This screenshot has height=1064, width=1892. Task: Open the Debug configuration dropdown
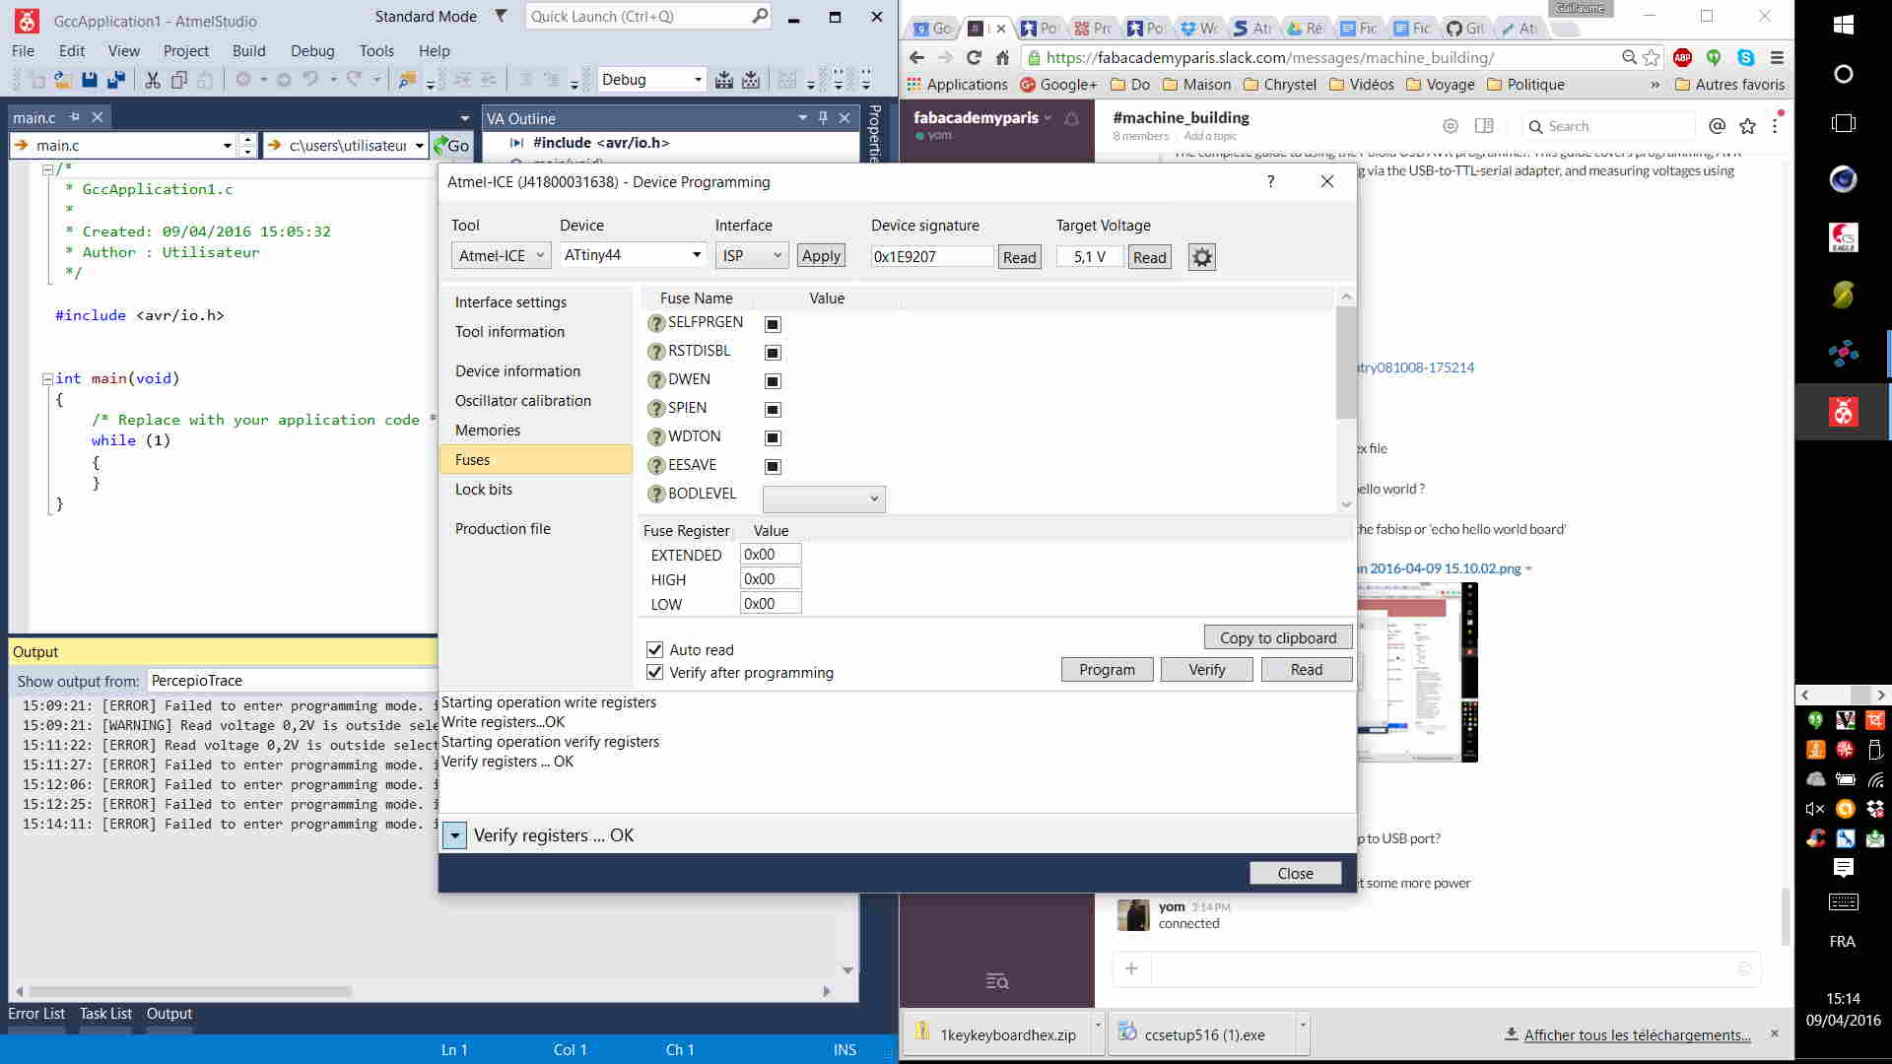tap(698, 80)
